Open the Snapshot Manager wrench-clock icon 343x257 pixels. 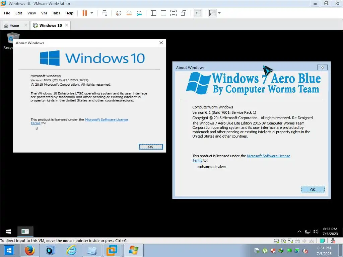point(139,13)
